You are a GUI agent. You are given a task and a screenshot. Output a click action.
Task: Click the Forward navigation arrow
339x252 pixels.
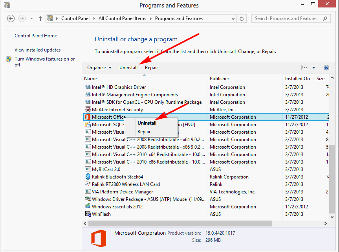[22, 18]
